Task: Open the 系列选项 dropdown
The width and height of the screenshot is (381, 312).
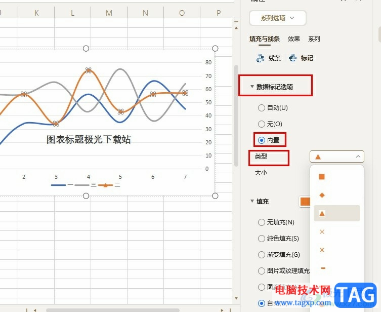Action: click(x=277, y=18)
